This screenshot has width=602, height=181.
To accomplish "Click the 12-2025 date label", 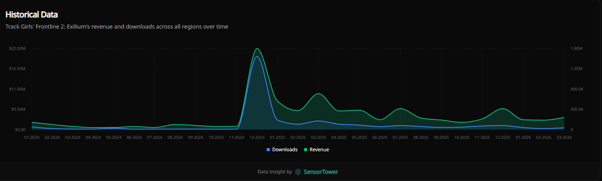I will [503, 138].
